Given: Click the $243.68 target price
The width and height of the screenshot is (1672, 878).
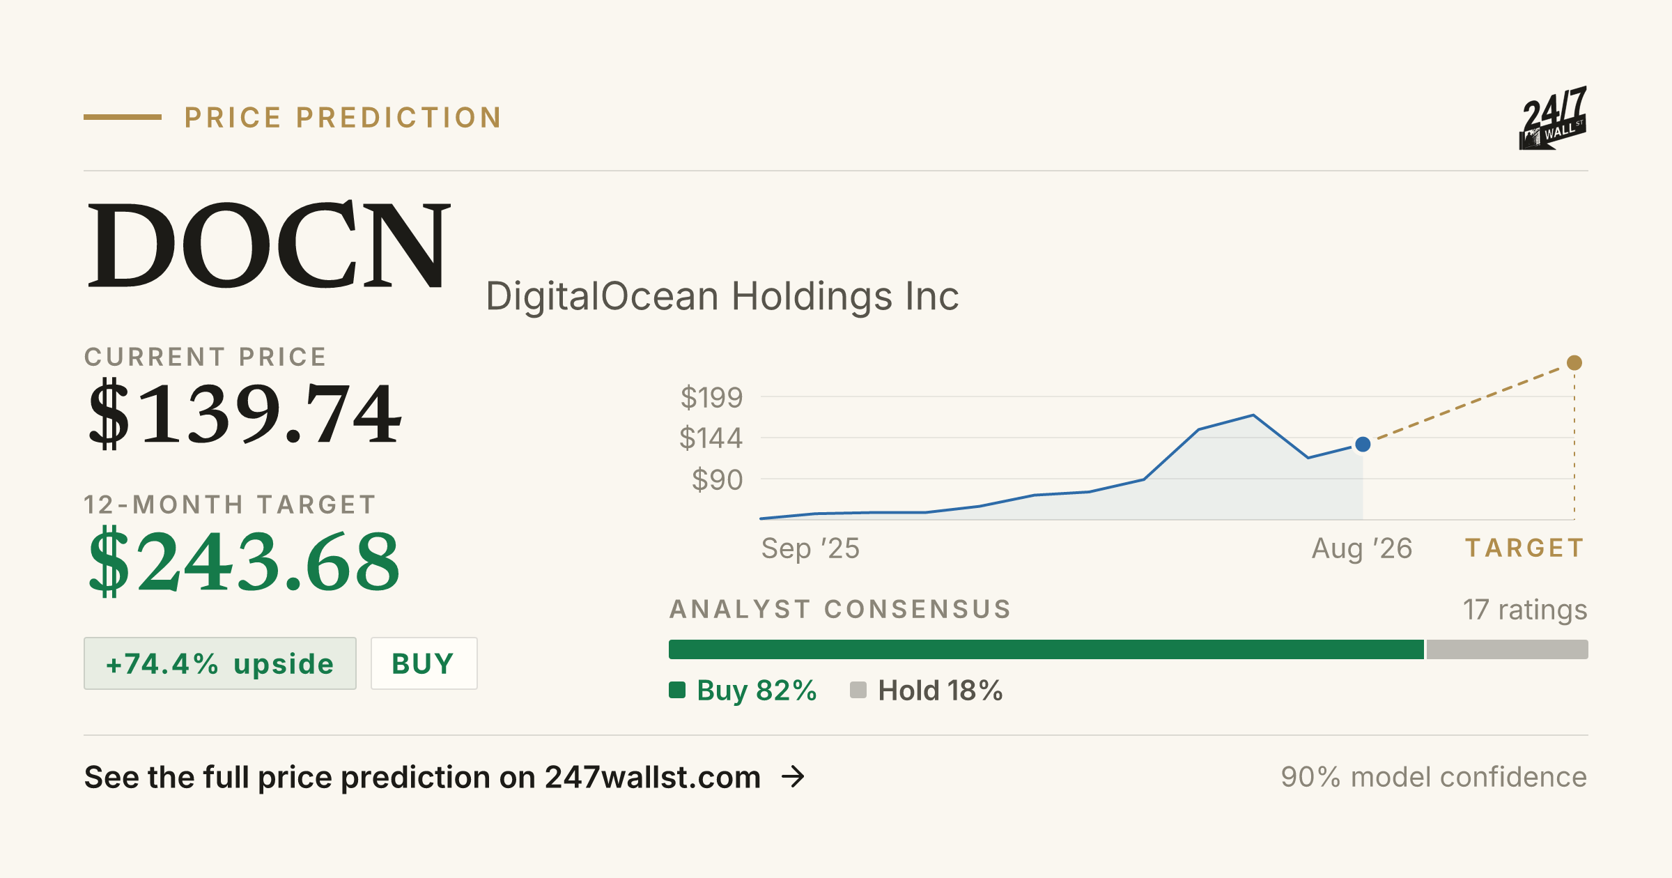Looking at the screenshot, I should pos(245,561).
